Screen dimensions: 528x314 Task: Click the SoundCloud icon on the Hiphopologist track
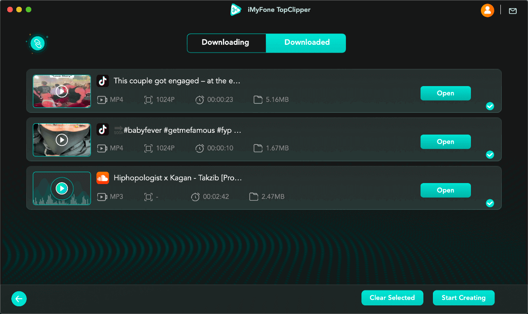coord(103,178)
